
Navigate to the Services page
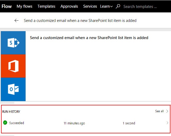(x=90, y=6)
